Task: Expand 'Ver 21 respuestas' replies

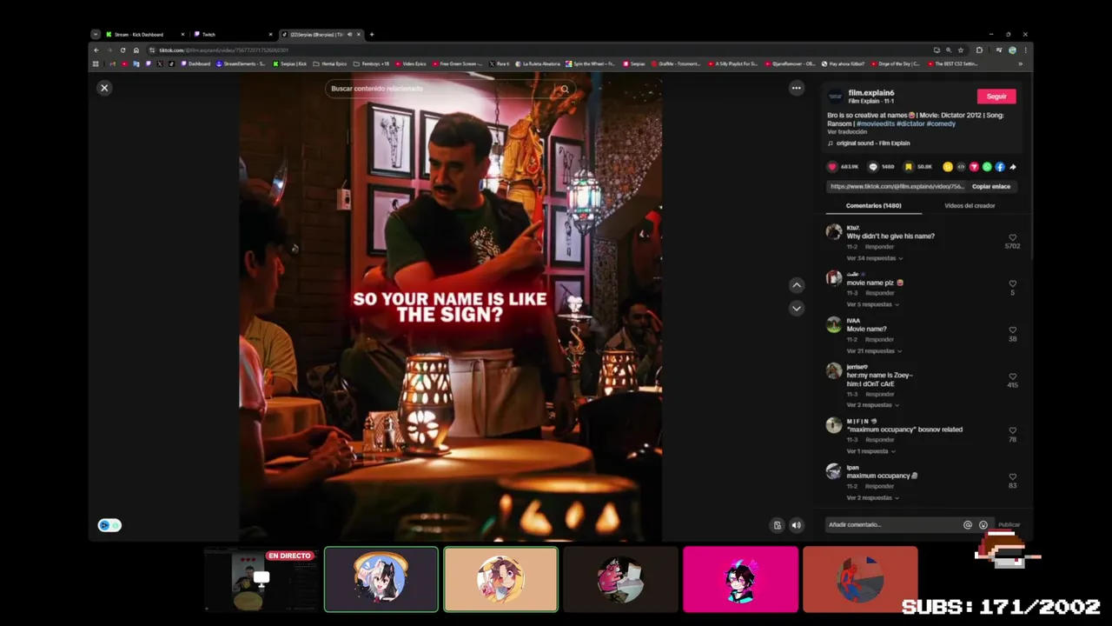Action: click(875, 351)
